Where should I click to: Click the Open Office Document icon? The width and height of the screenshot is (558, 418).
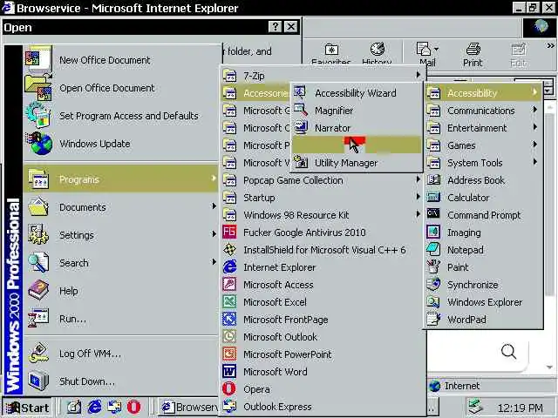(x=38, y=87)
